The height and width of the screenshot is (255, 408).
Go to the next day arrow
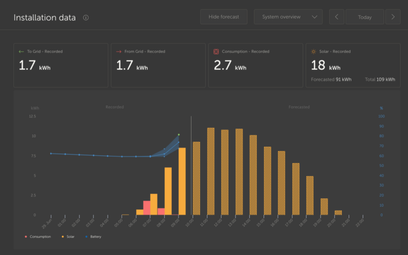pos(393,17)
